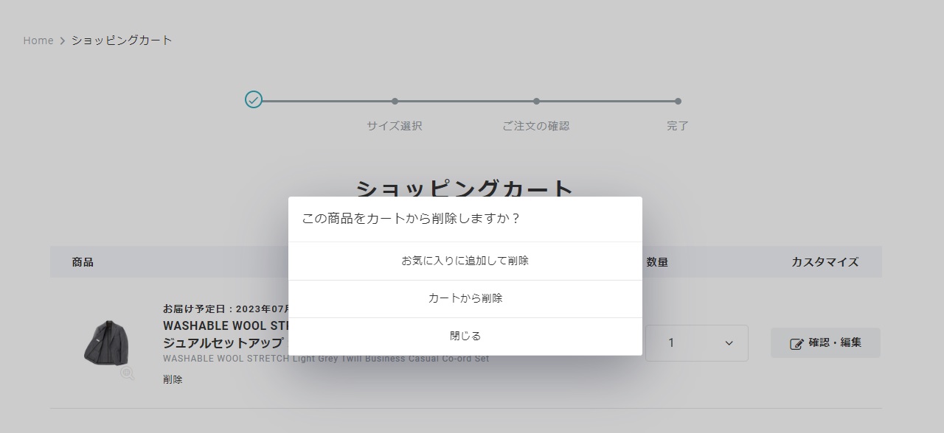Viewport: 944px width, 433px height.
Task: Click the 確認・編集 customize button
Action: click(x=825, y=343)
